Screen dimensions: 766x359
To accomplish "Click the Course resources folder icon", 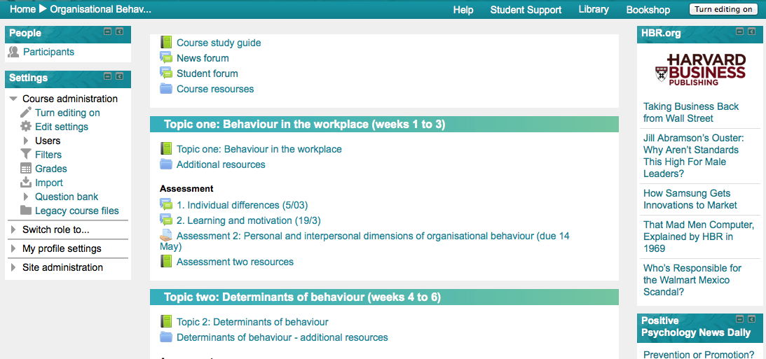I will 166,89.
